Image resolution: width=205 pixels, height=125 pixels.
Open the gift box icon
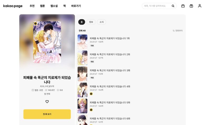(191, 6)
